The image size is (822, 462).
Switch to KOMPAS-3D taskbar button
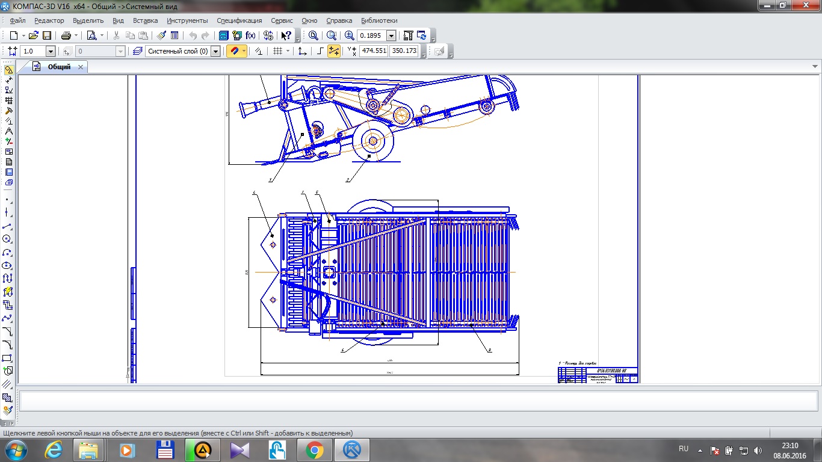351,449
